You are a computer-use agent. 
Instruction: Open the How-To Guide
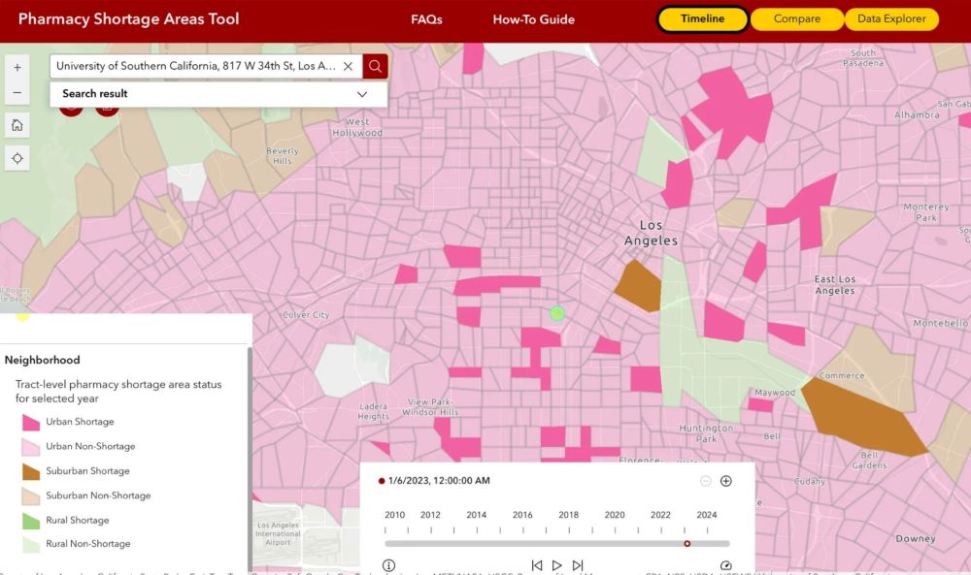tap(533, 18)
